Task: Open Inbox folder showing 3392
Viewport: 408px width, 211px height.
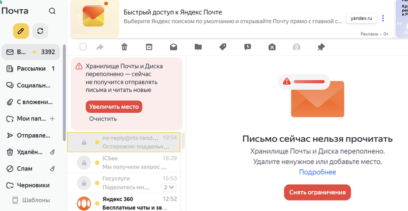Action: (x=31, y=52)
